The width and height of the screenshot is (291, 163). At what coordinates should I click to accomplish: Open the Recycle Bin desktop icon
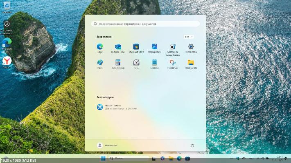(x=7, y=6)
